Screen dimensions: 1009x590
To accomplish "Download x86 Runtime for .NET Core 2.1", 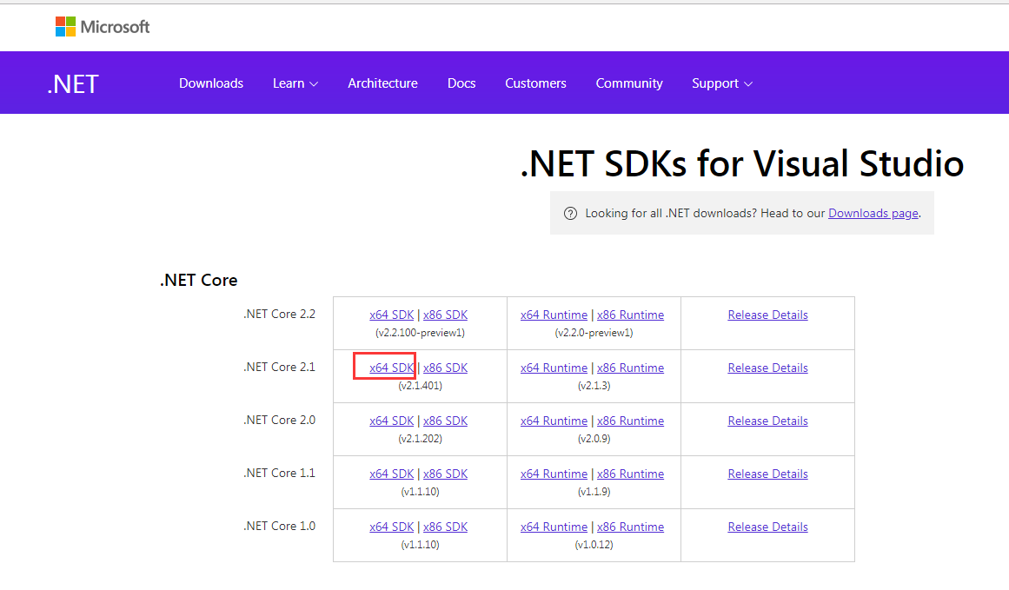I will [x=630, y=368].
